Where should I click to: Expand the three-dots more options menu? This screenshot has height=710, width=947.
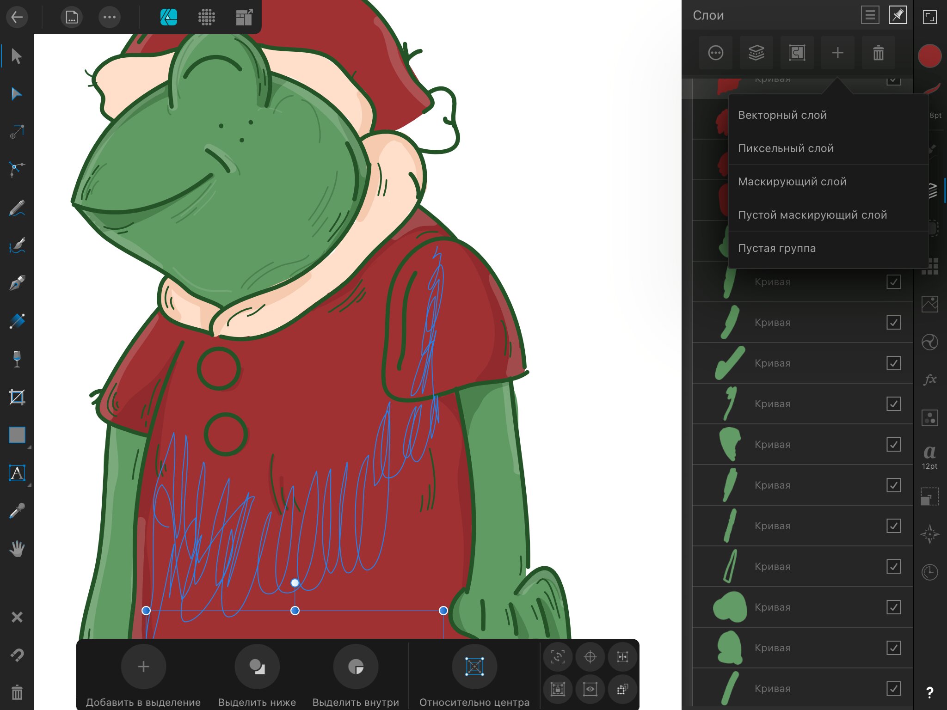(x=110, y=17)
